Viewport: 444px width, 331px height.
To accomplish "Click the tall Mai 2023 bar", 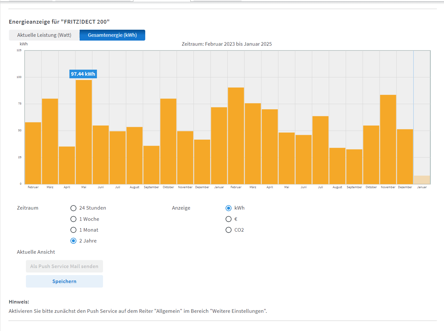I will 84,132.
